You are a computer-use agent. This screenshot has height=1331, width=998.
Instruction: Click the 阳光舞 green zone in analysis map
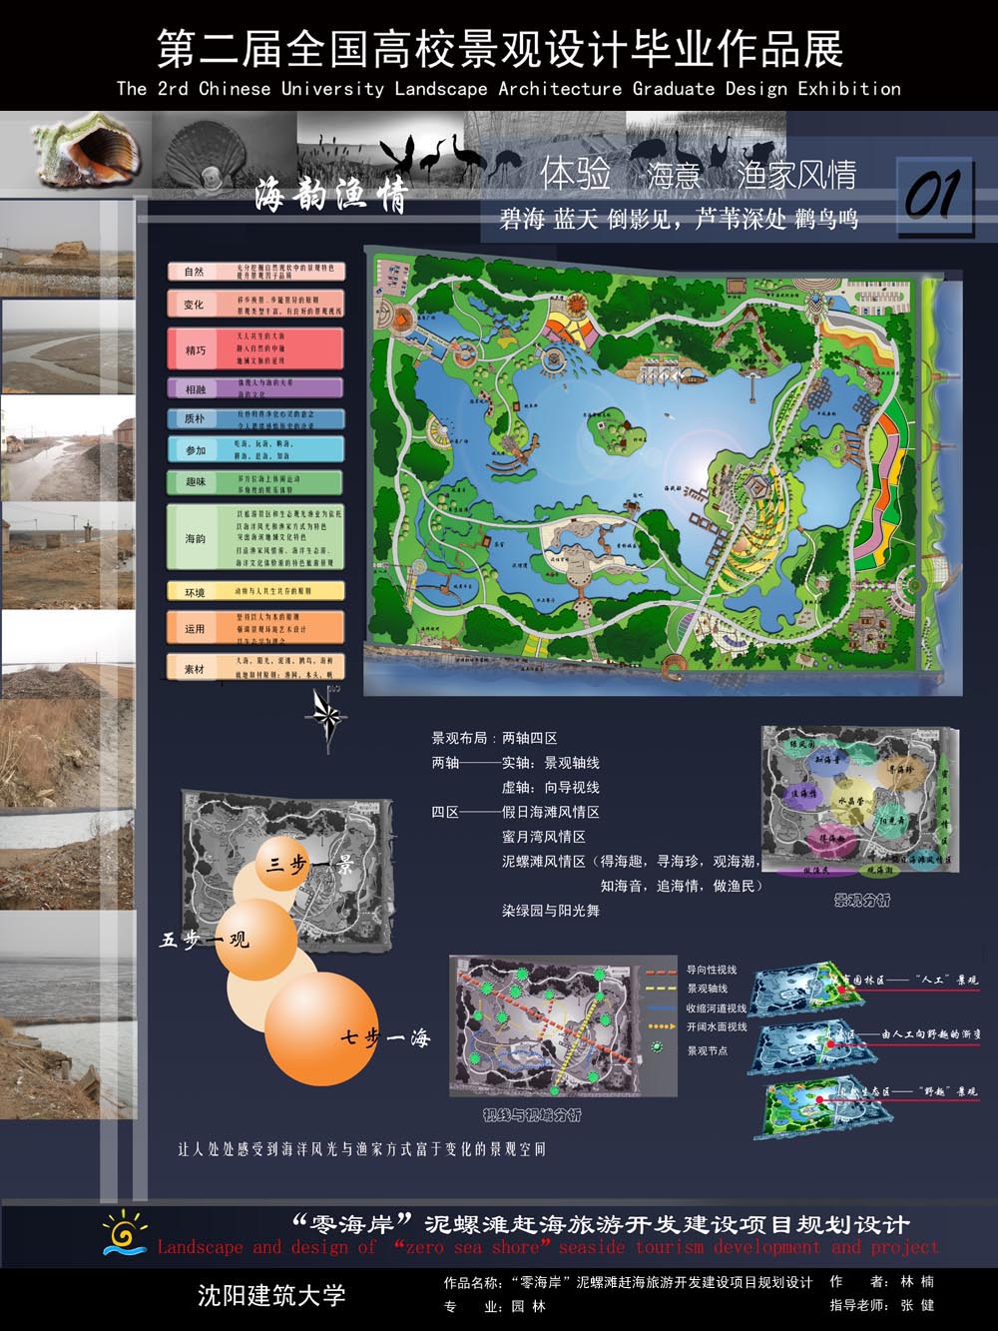click(x=891, y=821)
